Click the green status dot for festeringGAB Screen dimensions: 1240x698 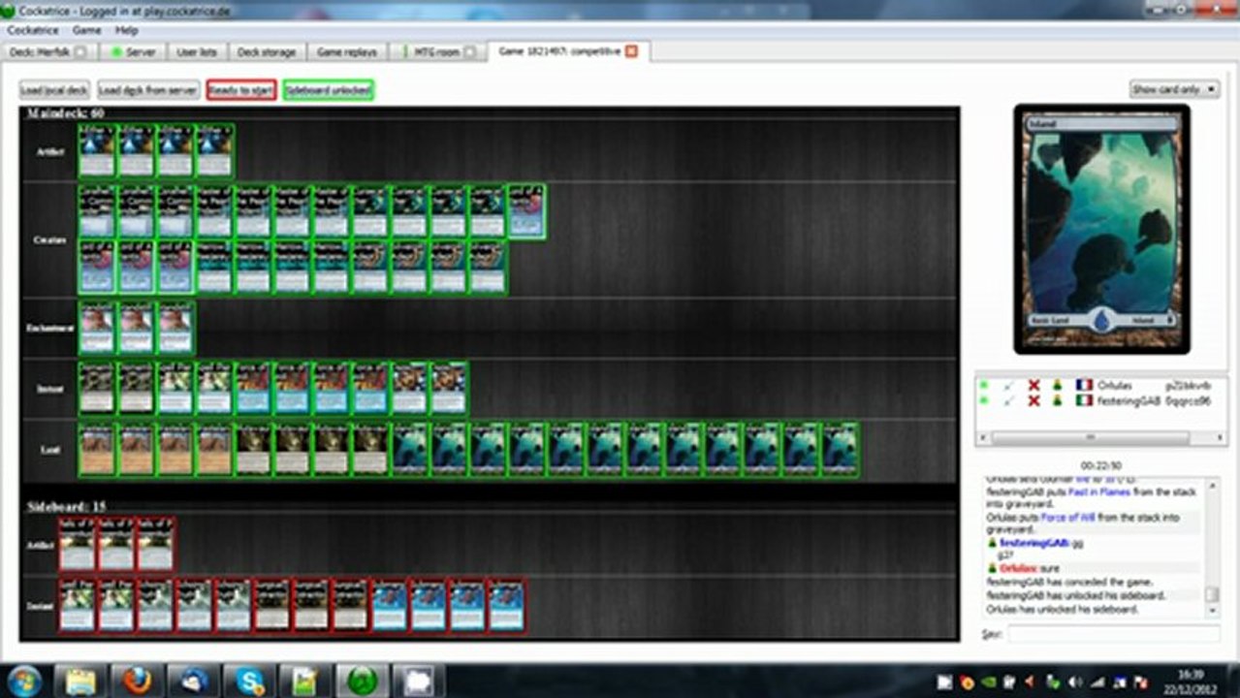tap(984, 400)
